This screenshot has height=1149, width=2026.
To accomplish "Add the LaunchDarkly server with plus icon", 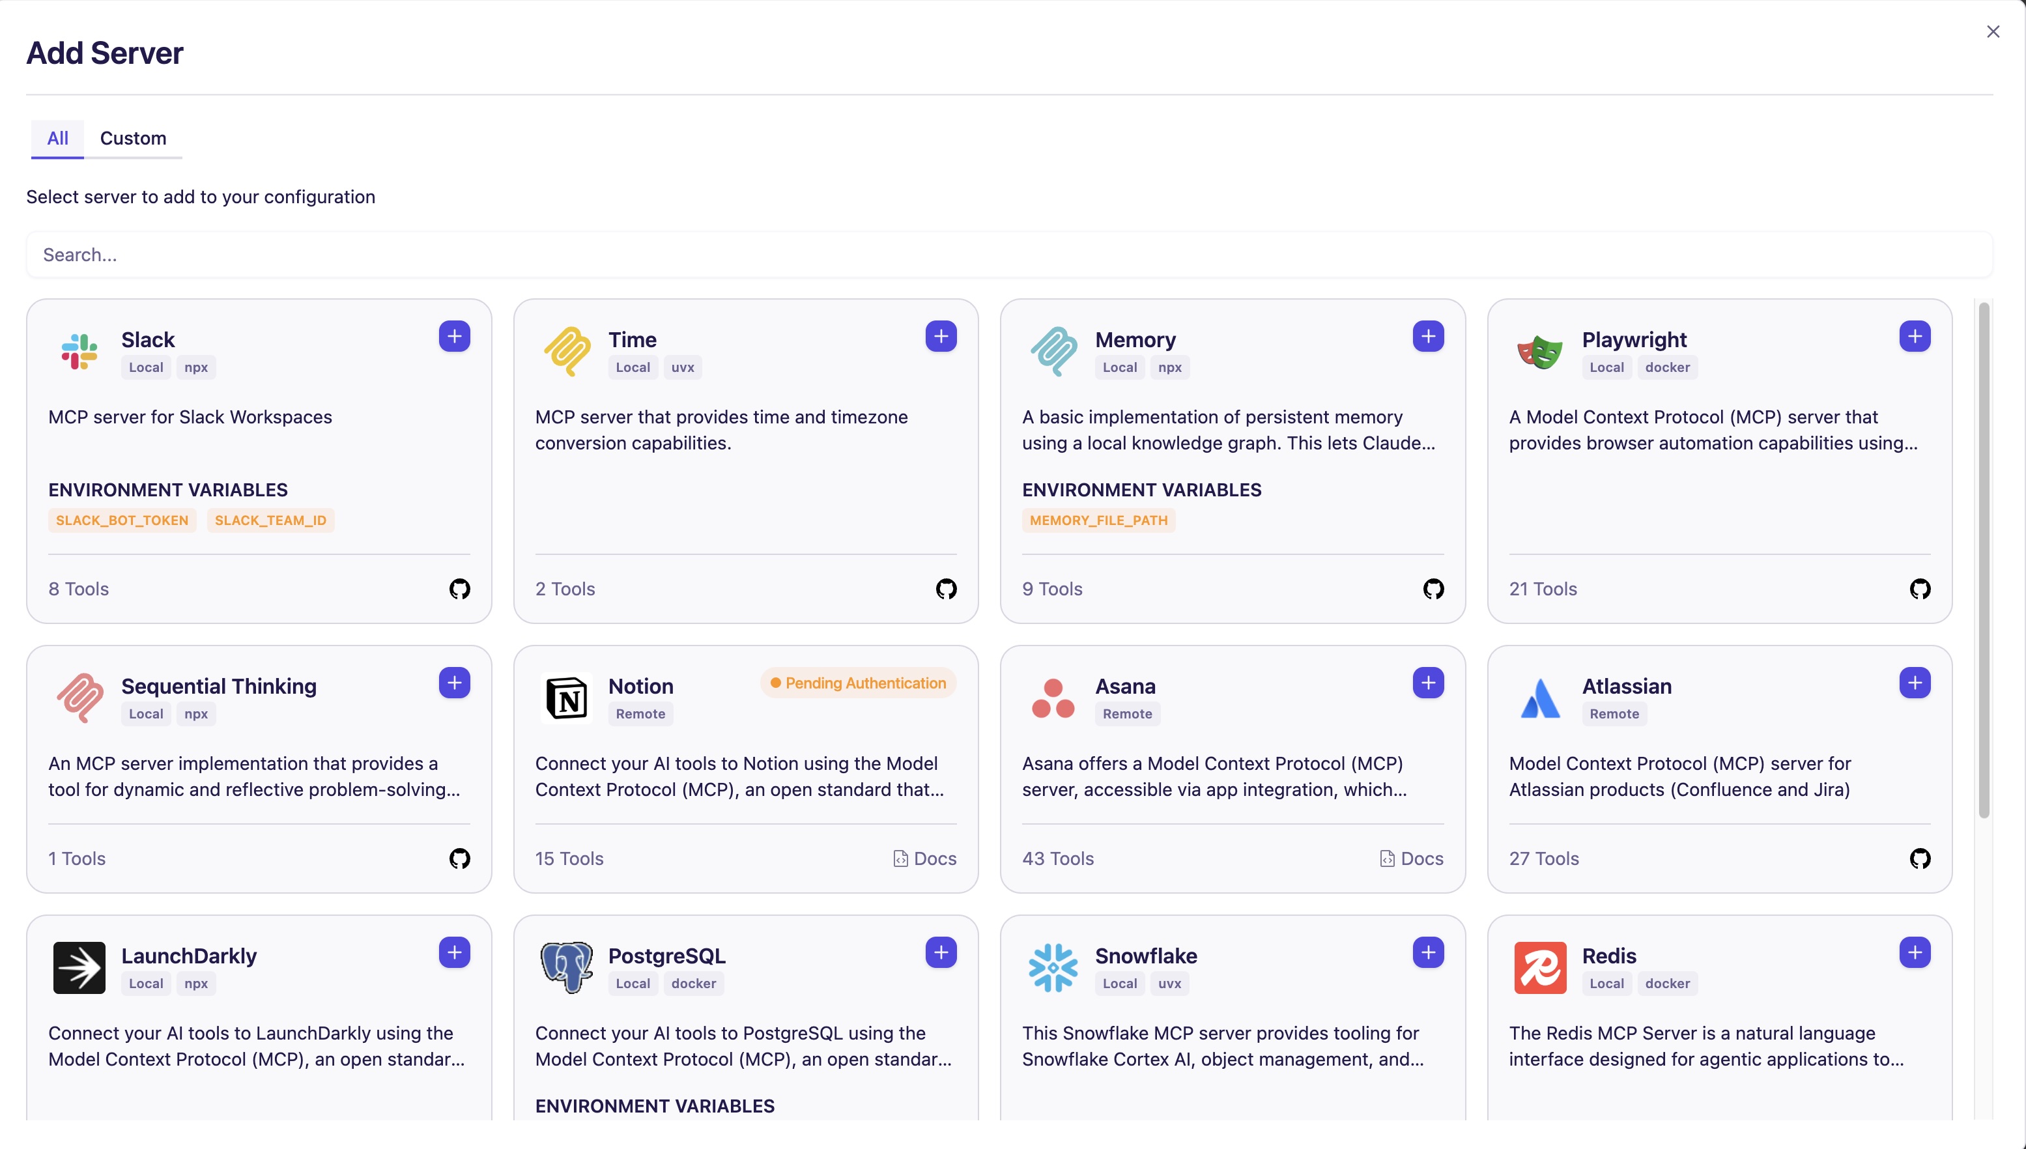I will (x=455, y=952).
